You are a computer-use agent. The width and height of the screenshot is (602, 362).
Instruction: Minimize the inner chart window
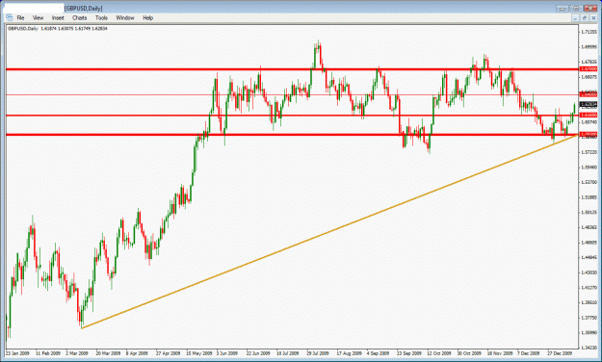pyautogui.click(x=575, y=18)
